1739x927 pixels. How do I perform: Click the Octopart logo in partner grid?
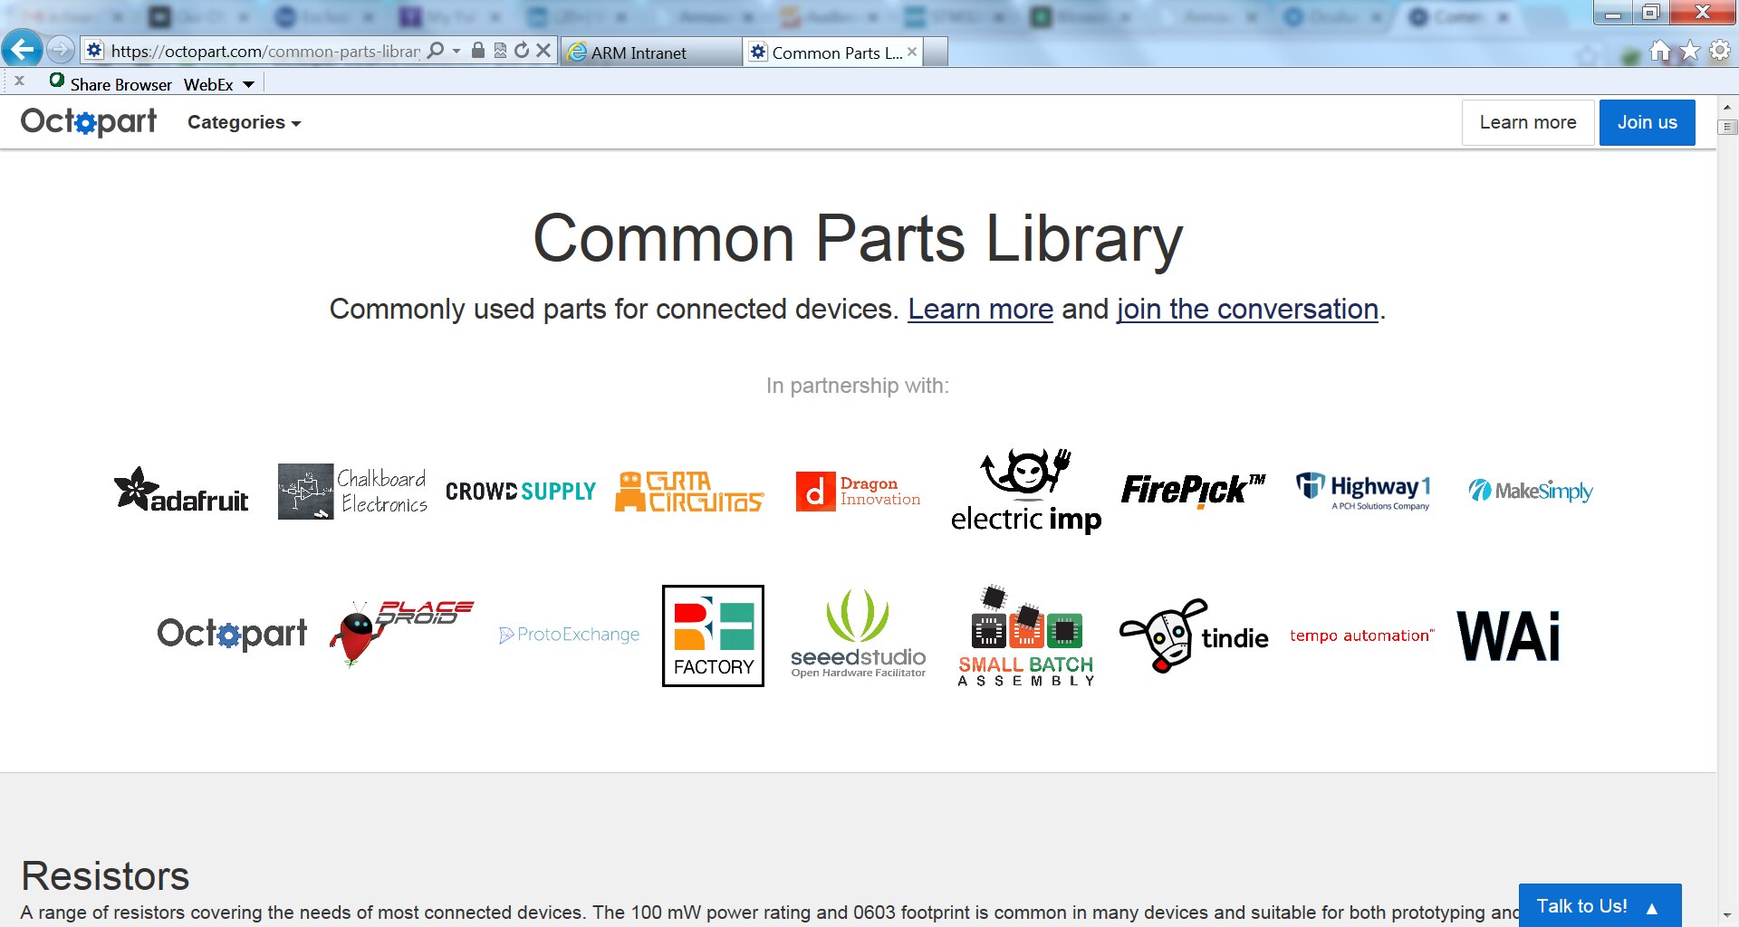pyautogui.click(x=232, y=634)
